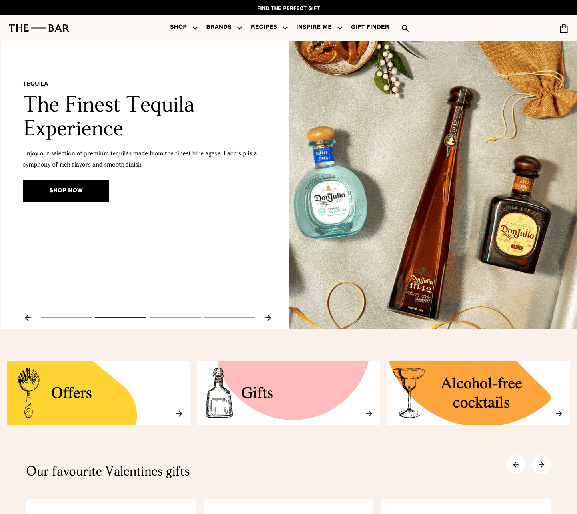
Task: Open the INSPIRE ME menu
Action: pos(319,27)
